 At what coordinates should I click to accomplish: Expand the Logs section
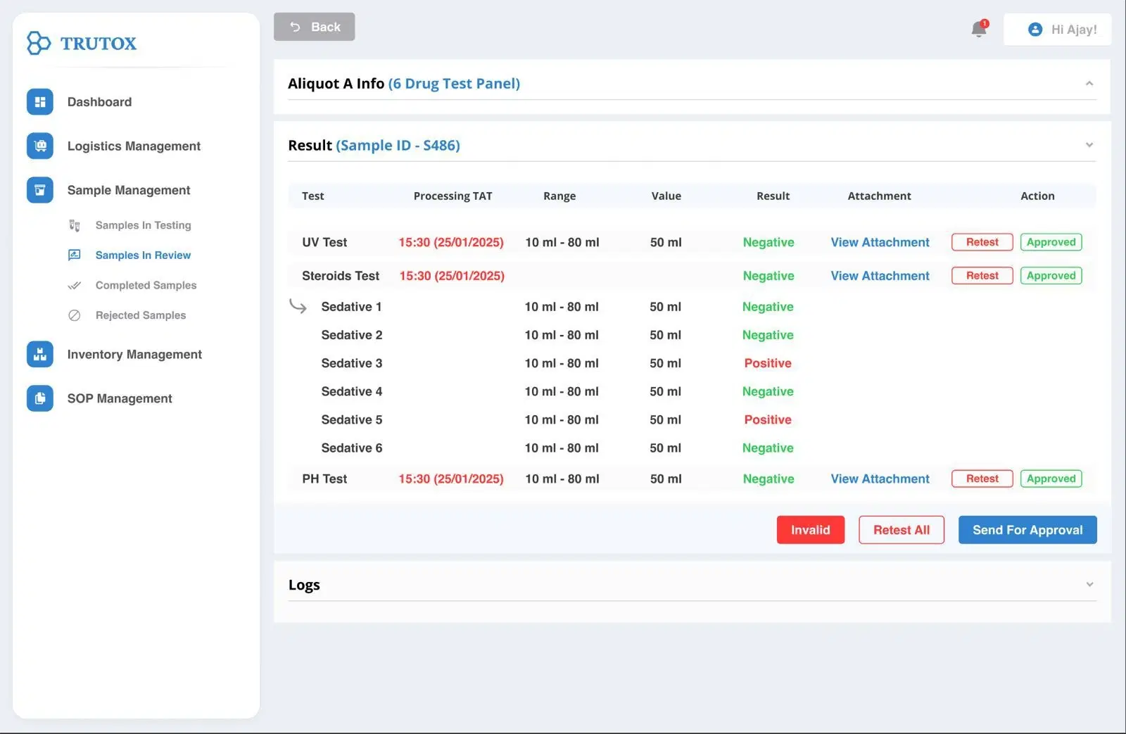[1089, 584]
